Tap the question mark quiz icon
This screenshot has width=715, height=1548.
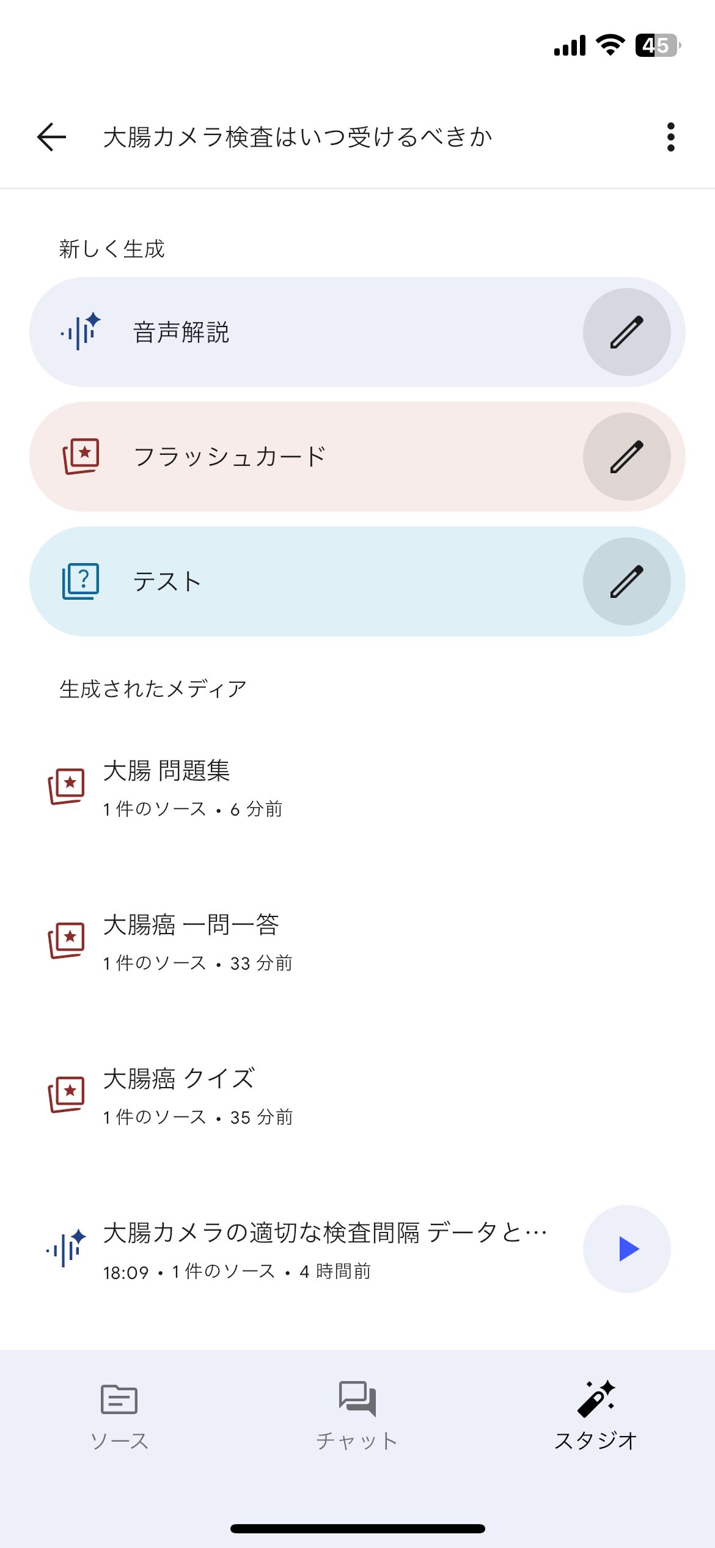pos(81,581)
